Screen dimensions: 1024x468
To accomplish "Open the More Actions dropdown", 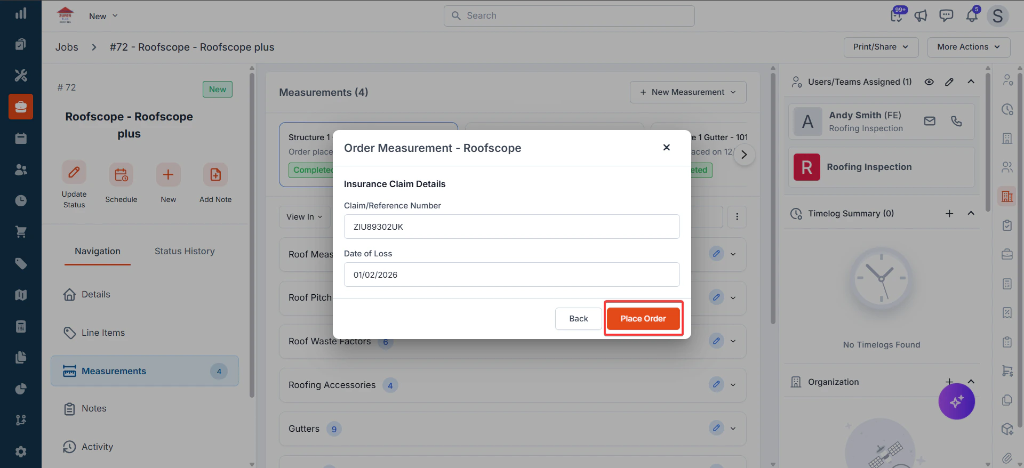I will point(969,47).
